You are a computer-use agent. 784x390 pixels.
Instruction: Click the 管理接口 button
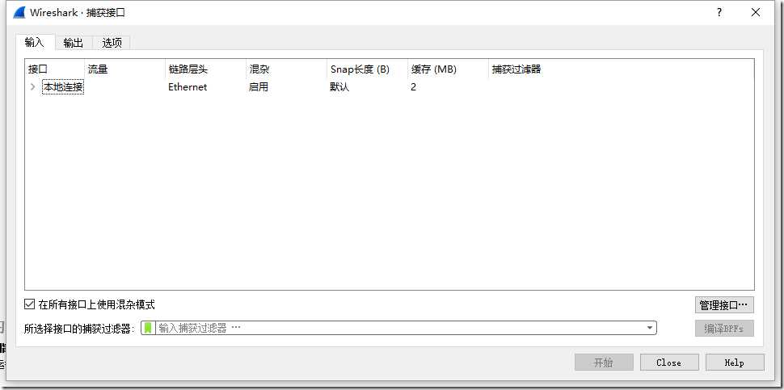(724, 305)
